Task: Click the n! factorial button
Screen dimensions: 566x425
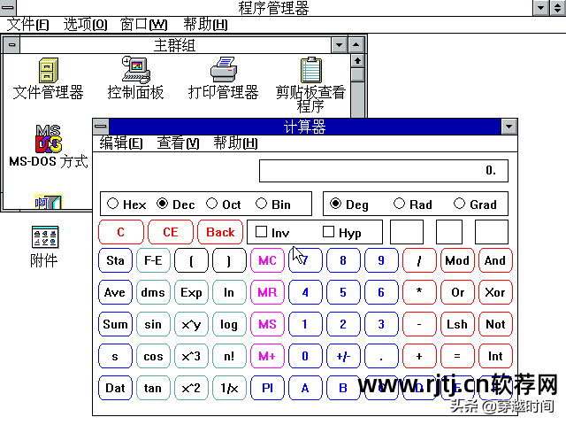Action: pyautogui.click(x=229, y=356)
